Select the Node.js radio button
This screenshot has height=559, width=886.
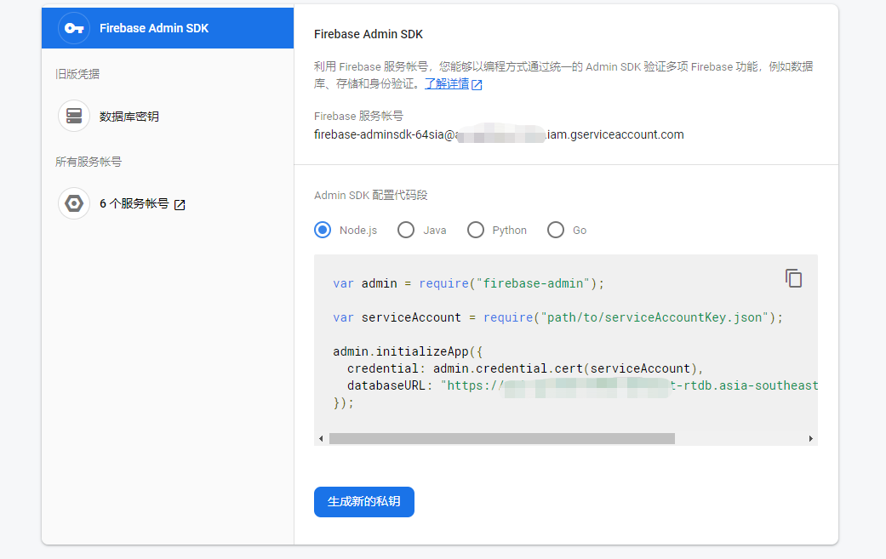(323, 230)
